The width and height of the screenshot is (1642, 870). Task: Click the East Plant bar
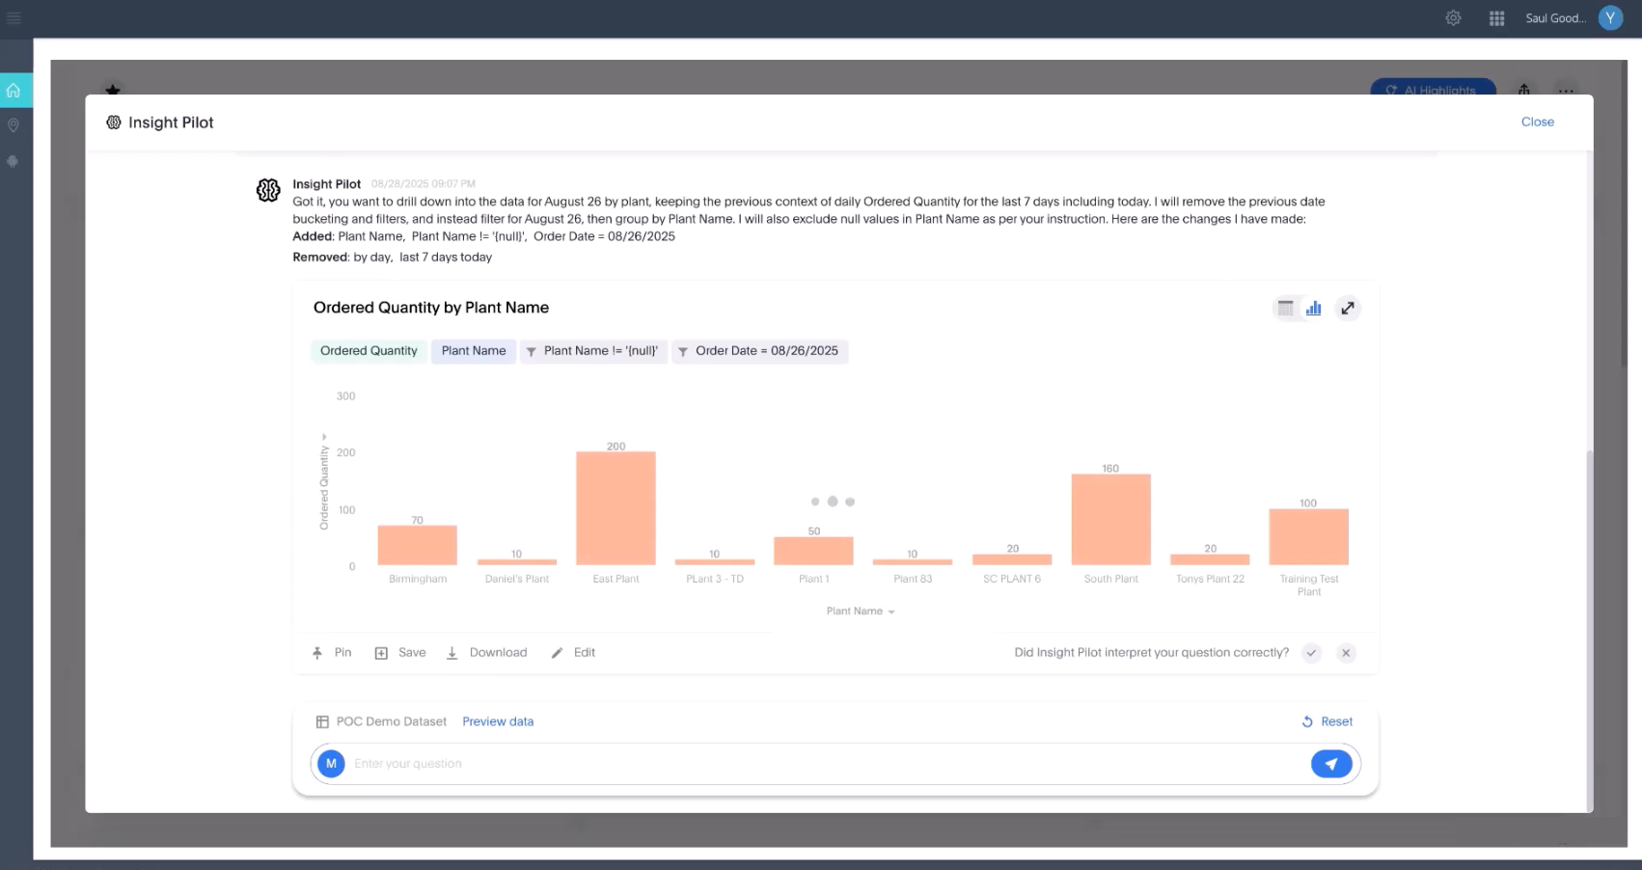tap(616, 508)
